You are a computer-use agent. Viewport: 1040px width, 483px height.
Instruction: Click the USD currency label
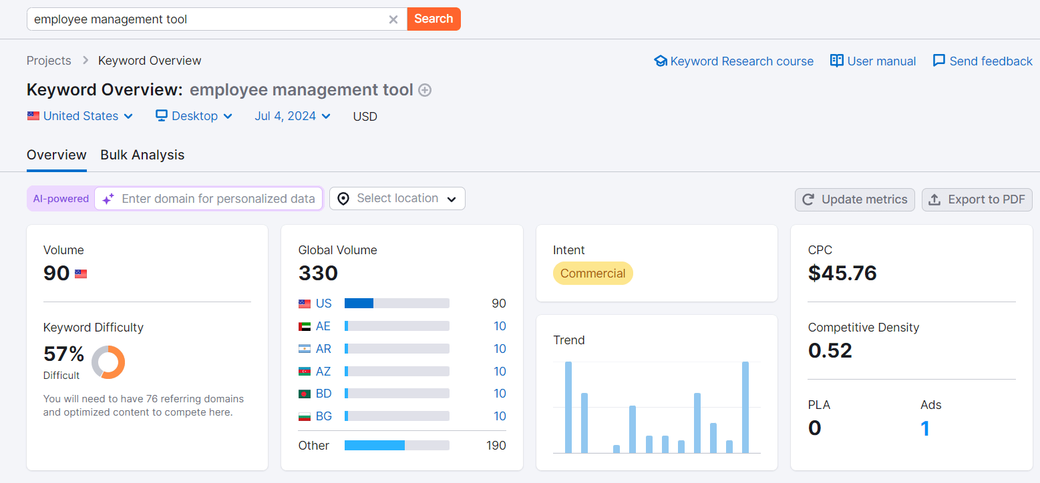pos(365,117)
